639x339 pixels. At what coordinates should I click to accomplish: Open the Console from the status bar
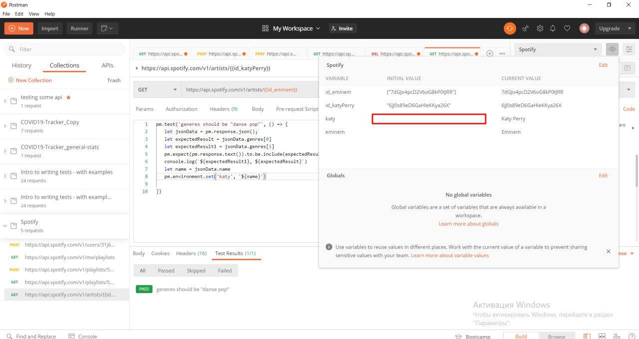(82, 336)
